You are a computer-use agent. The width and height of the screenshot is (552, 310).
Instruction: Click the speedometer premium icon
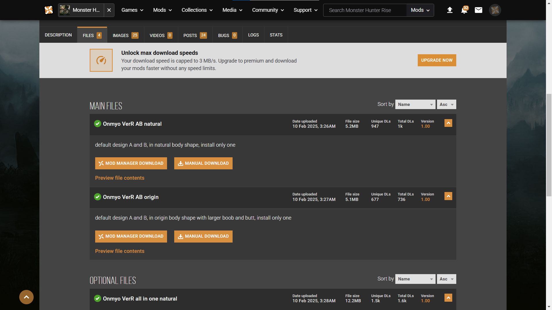coord(101,60)
